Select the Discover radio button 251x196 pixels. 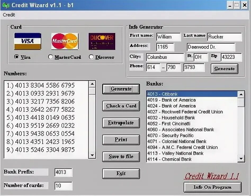(91, 57)
